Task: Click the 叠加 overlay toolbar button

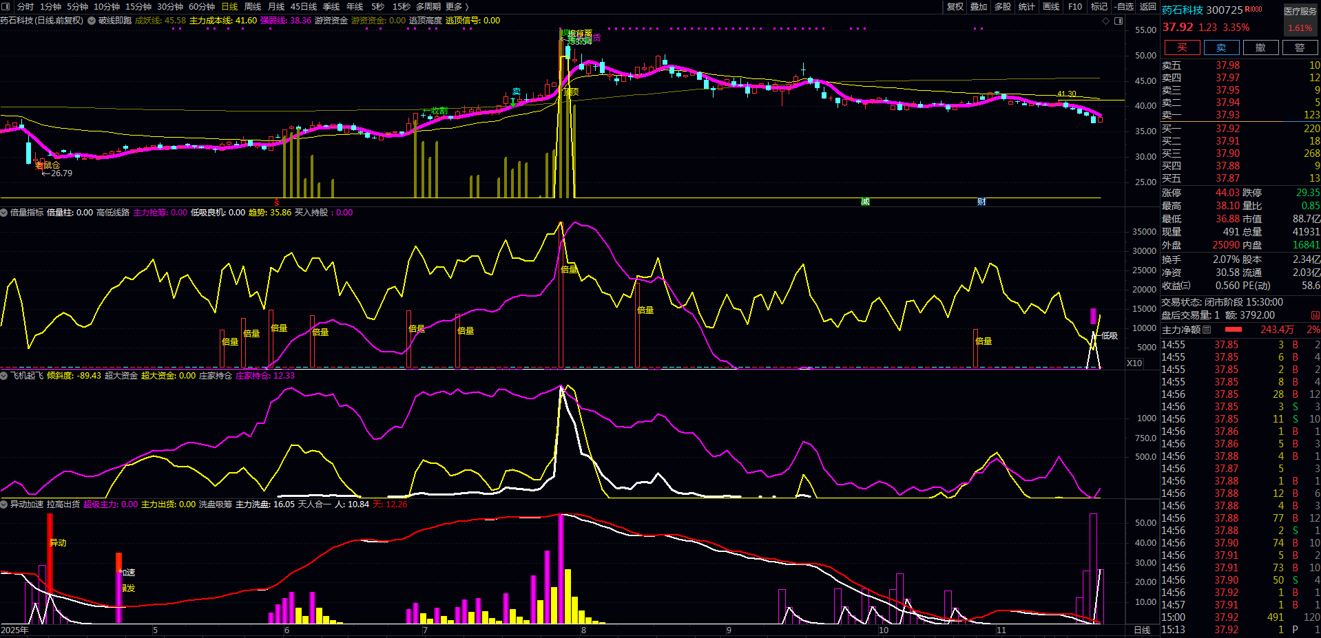Action: point(979,6)
